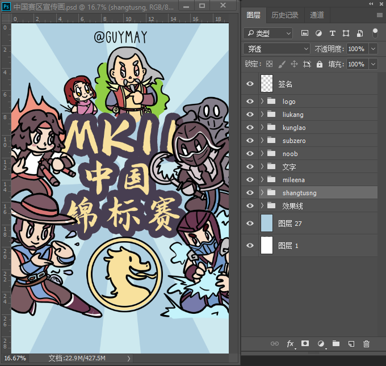Expand the noob group

262,153
